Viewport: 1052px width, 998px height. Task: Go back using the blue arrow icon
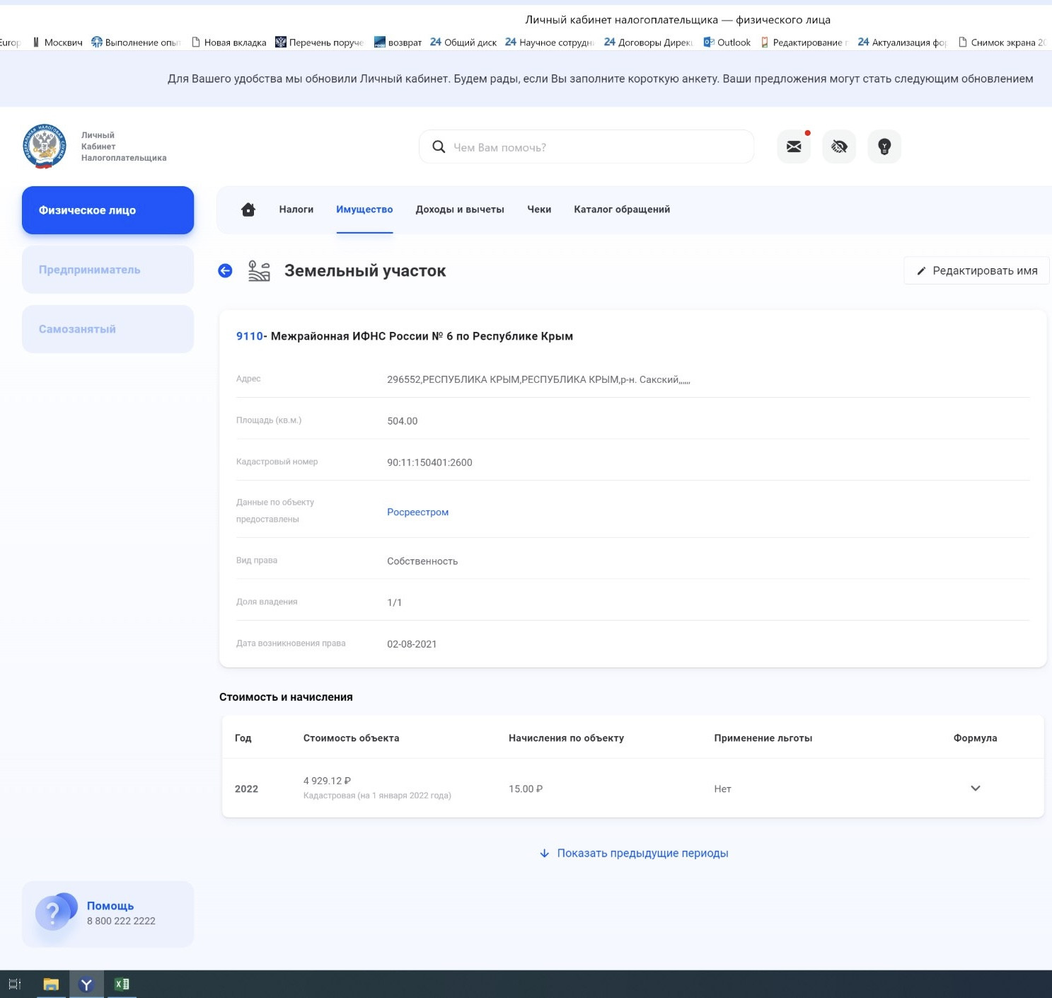click(225, 271)
